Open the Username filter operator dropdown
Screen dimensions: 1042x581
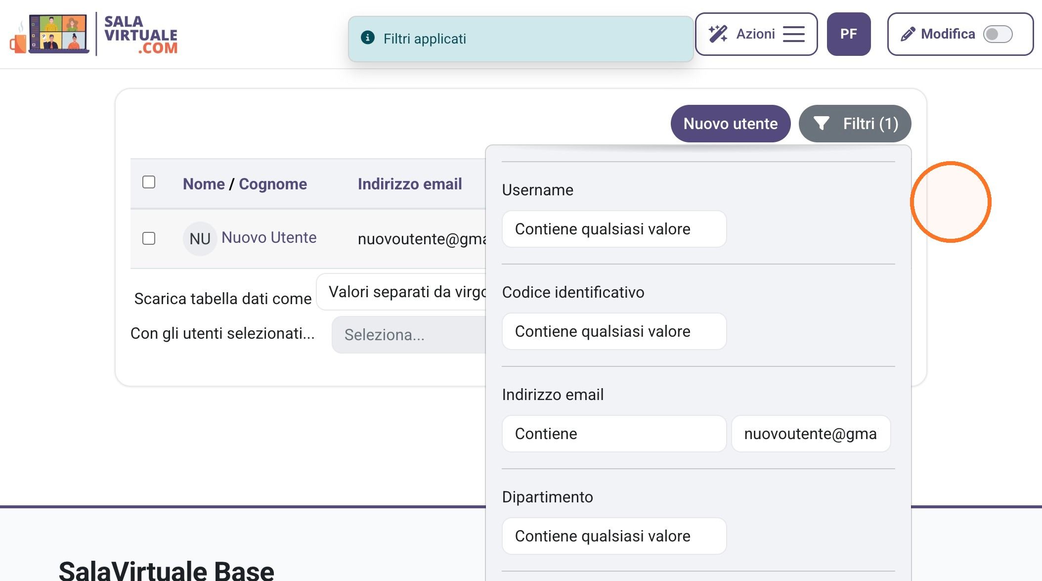click(614, 229)
